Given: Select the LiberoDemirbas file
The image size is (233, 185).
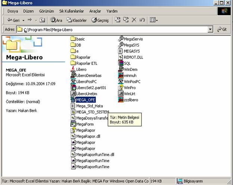Looking at the screenshot, I should pyautogui.click(x=86, y=75).
